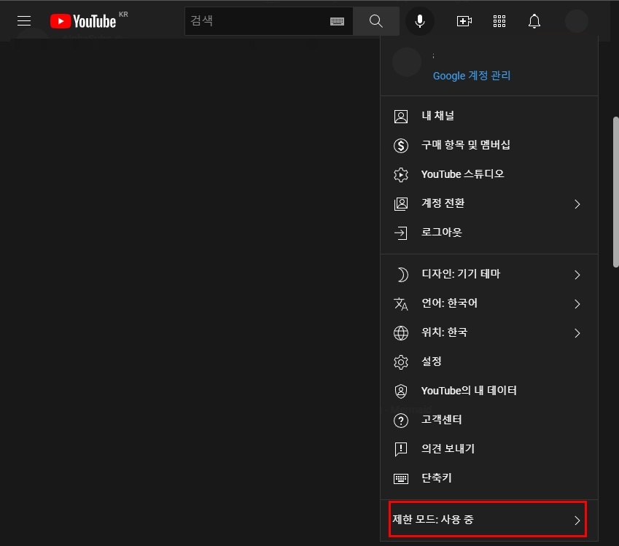The height and width of the screenshot is (546, 619).
Task: Open the Google 계정 관리 link
Action: [x=472, y=76]
